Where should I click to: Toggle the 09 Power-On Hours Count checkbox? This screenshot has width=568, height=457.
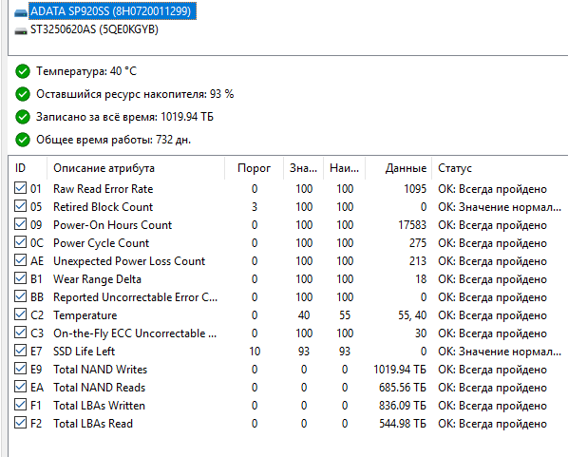click(x=20, y=224)
